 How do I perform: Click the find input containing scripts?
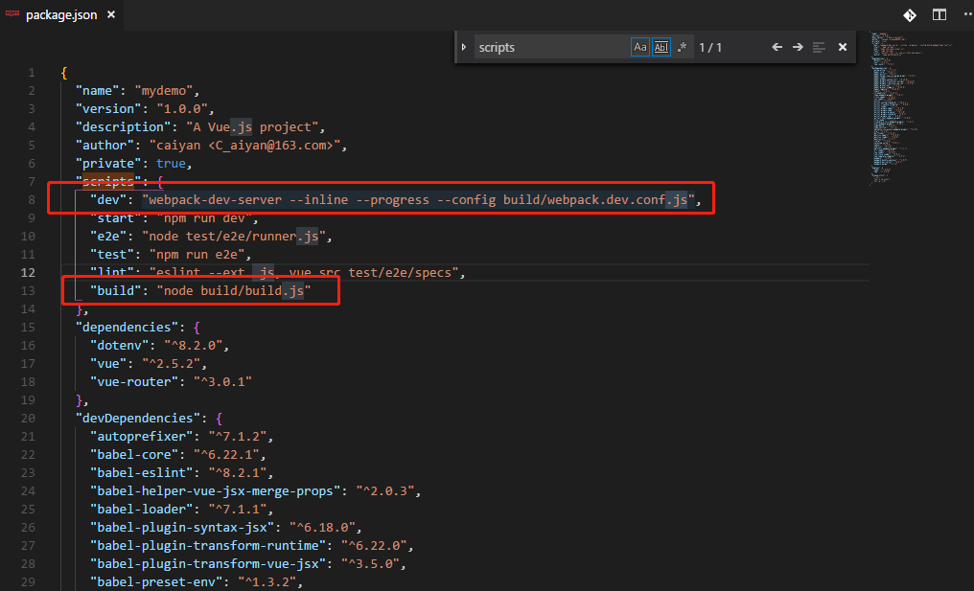point(551,47)
